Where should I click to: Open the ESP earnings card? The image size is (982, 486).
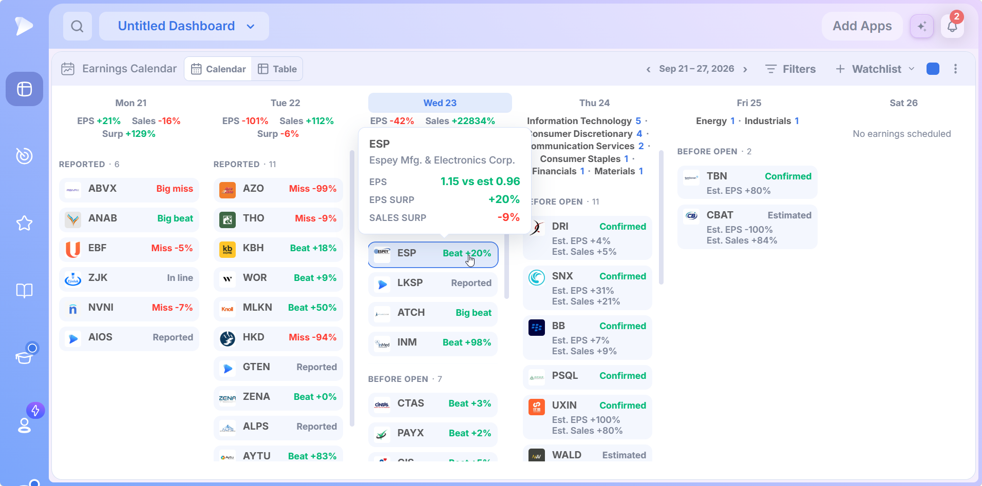coord(433,255)
